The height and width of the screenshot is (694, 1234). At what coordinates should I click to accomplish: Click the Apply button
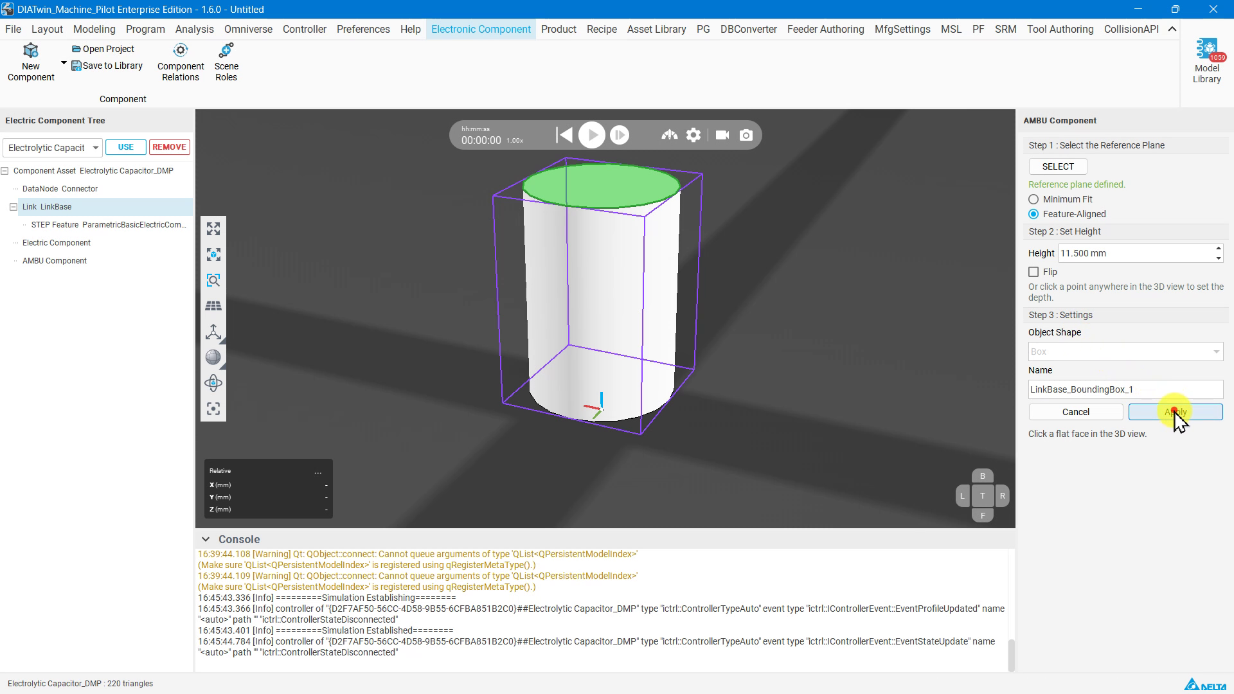click(x=1176, y=412)
